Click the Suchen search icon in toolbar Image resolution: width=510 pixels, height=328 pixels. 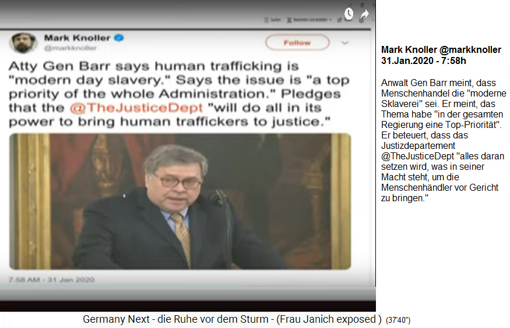point(266,20)
